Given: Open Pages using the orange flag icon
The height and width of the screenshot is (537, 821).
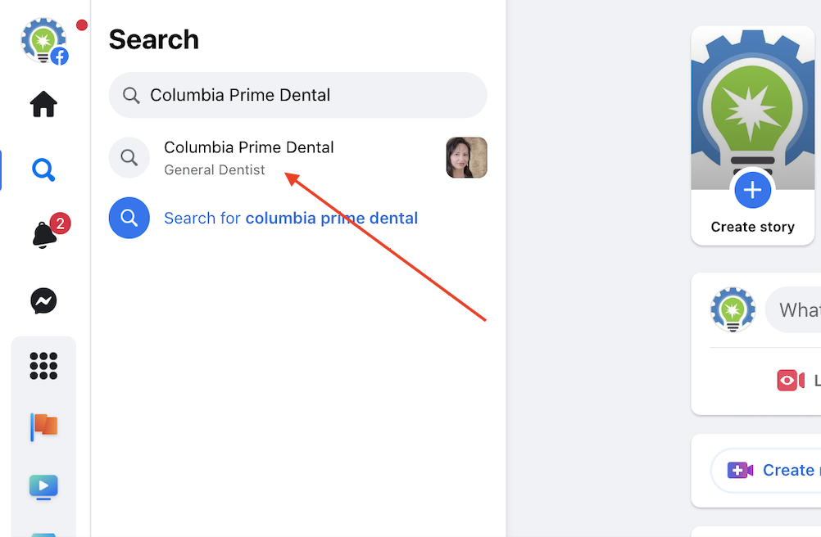Looking at the screenshot, I should (x=43, y=426).
